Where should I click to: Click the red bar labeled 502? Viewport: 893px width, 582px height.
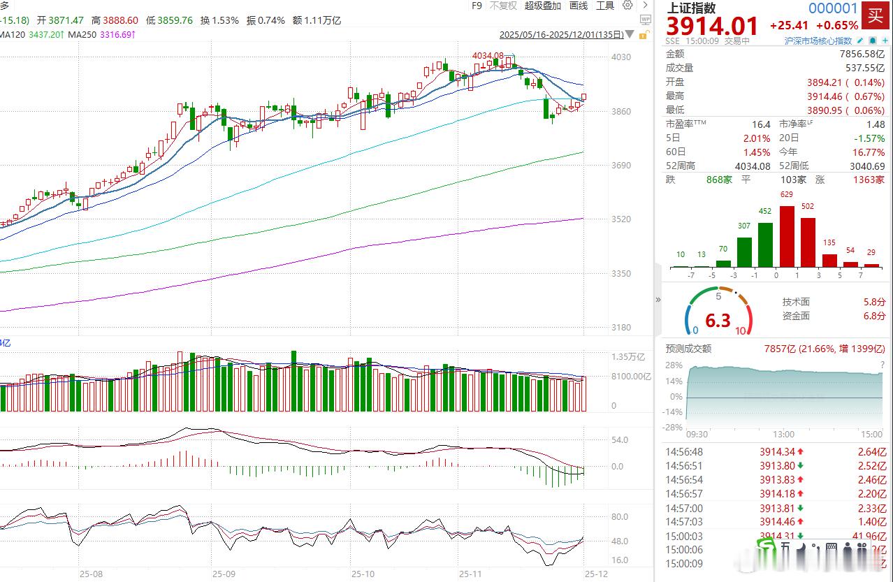[808, 242]
